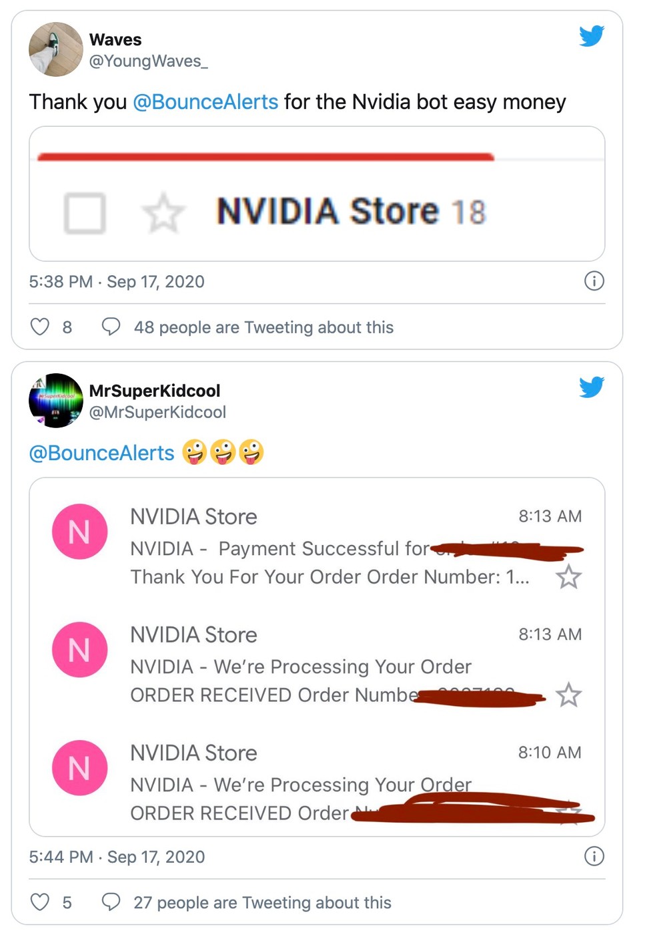Open the info icon on MrSuperKidcool's tweet
The image size is (667, 939).
(594, 856)
